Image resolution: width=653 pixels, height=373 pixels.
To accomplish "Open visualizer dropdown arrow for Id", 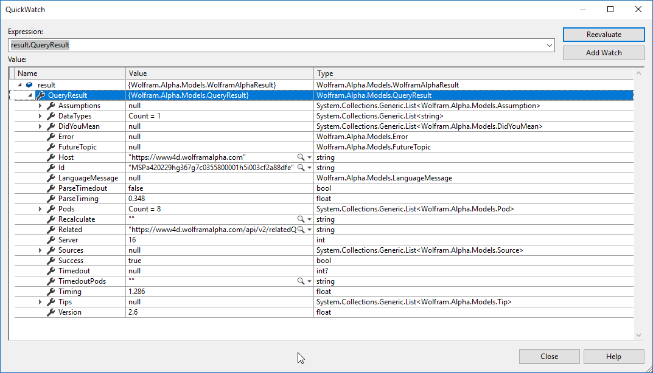I will [x=309, y=168].
